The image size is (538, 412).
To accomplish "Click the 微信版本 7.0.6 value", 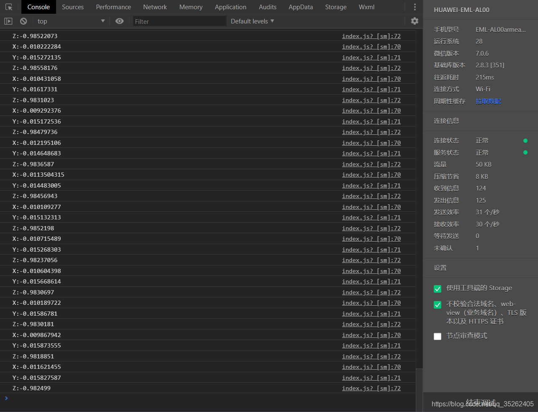I will point(482,53).
